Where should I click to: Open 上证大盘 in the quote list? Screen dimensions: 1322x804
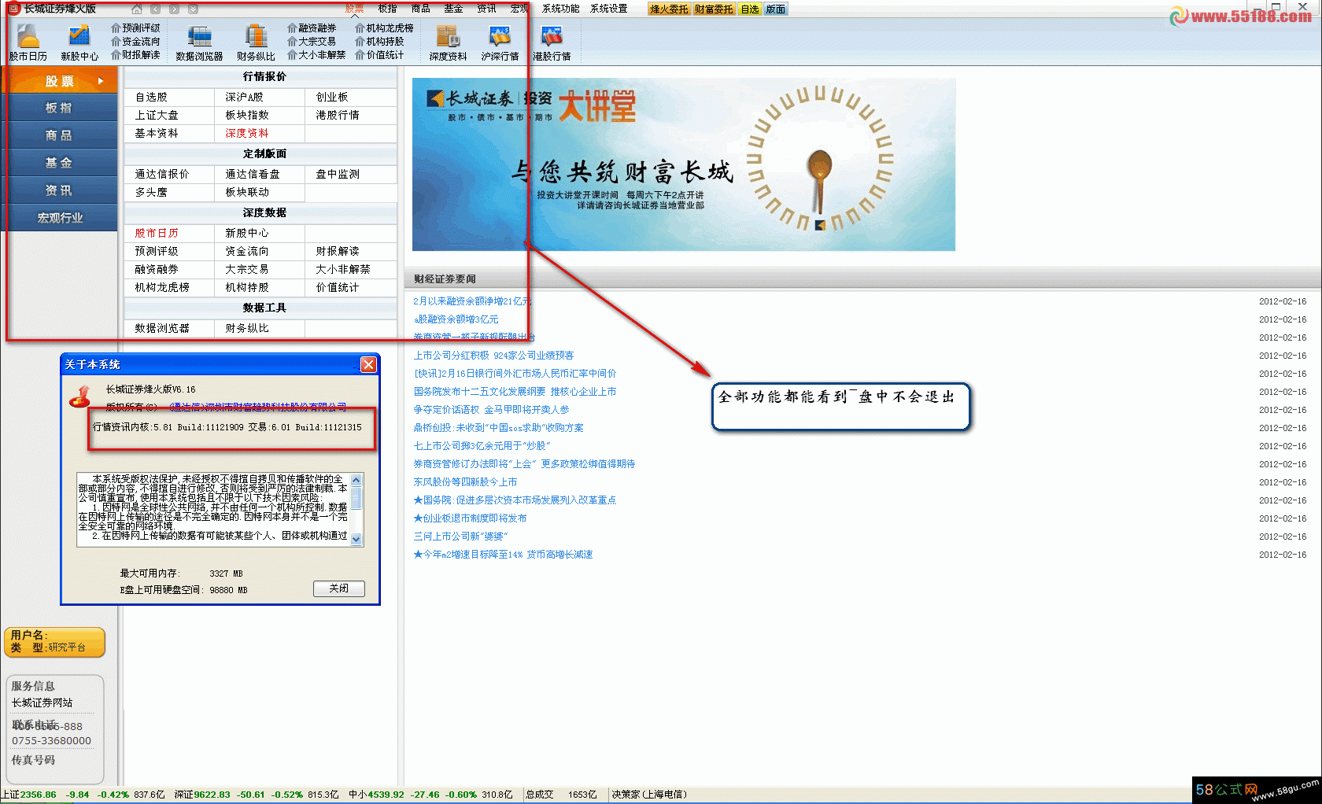coord(157,115)
